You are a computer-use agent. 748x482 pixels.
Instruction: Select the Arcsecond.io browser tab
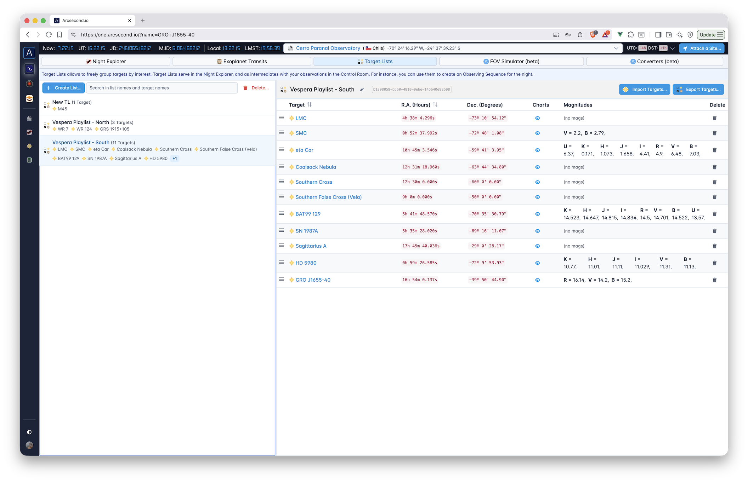click(x=92, y=21)
